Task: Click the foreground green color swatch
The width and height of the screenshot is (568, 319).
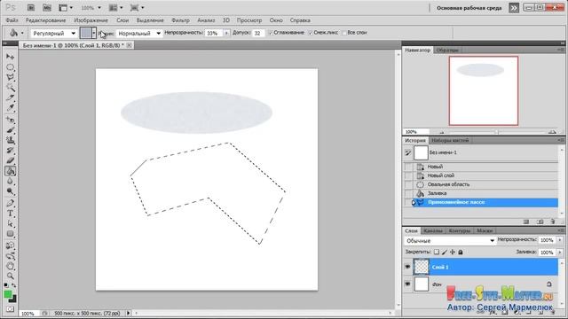Action: point(7,295)
